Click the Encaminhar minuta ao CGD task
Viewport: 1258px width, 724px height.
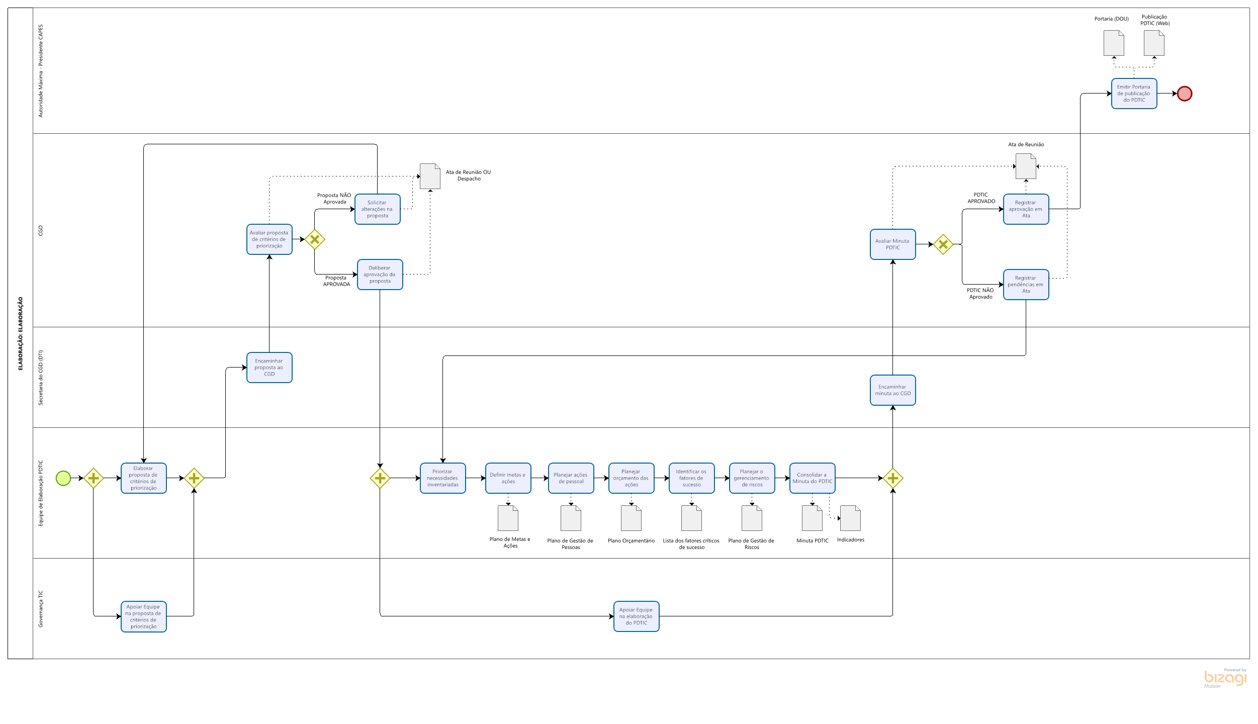click(892, 390)
